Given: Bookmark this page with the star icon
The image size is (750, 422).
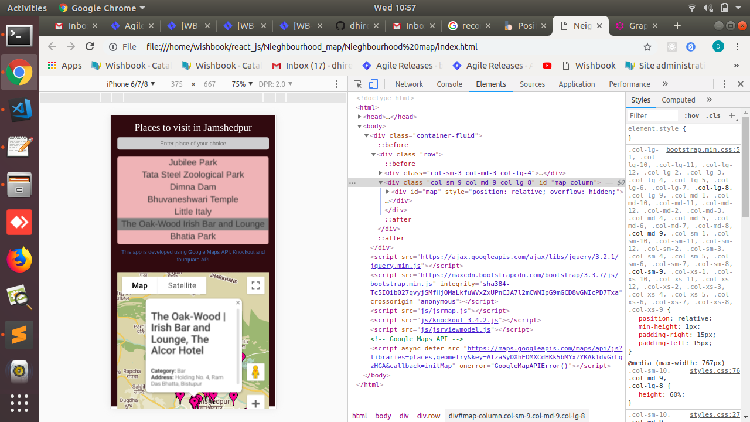Looking at the screenshot, I should tap(647, 47).
